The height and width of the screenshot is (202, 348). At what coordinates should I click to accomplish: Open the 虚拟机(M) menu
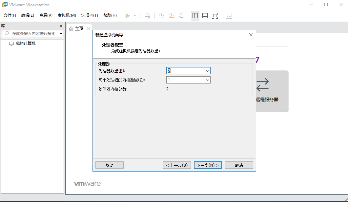[67, 15]
